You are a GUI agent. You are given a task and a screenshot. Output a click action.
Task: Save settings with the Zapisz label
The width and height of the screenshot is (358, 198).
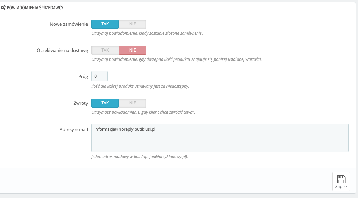341,187
